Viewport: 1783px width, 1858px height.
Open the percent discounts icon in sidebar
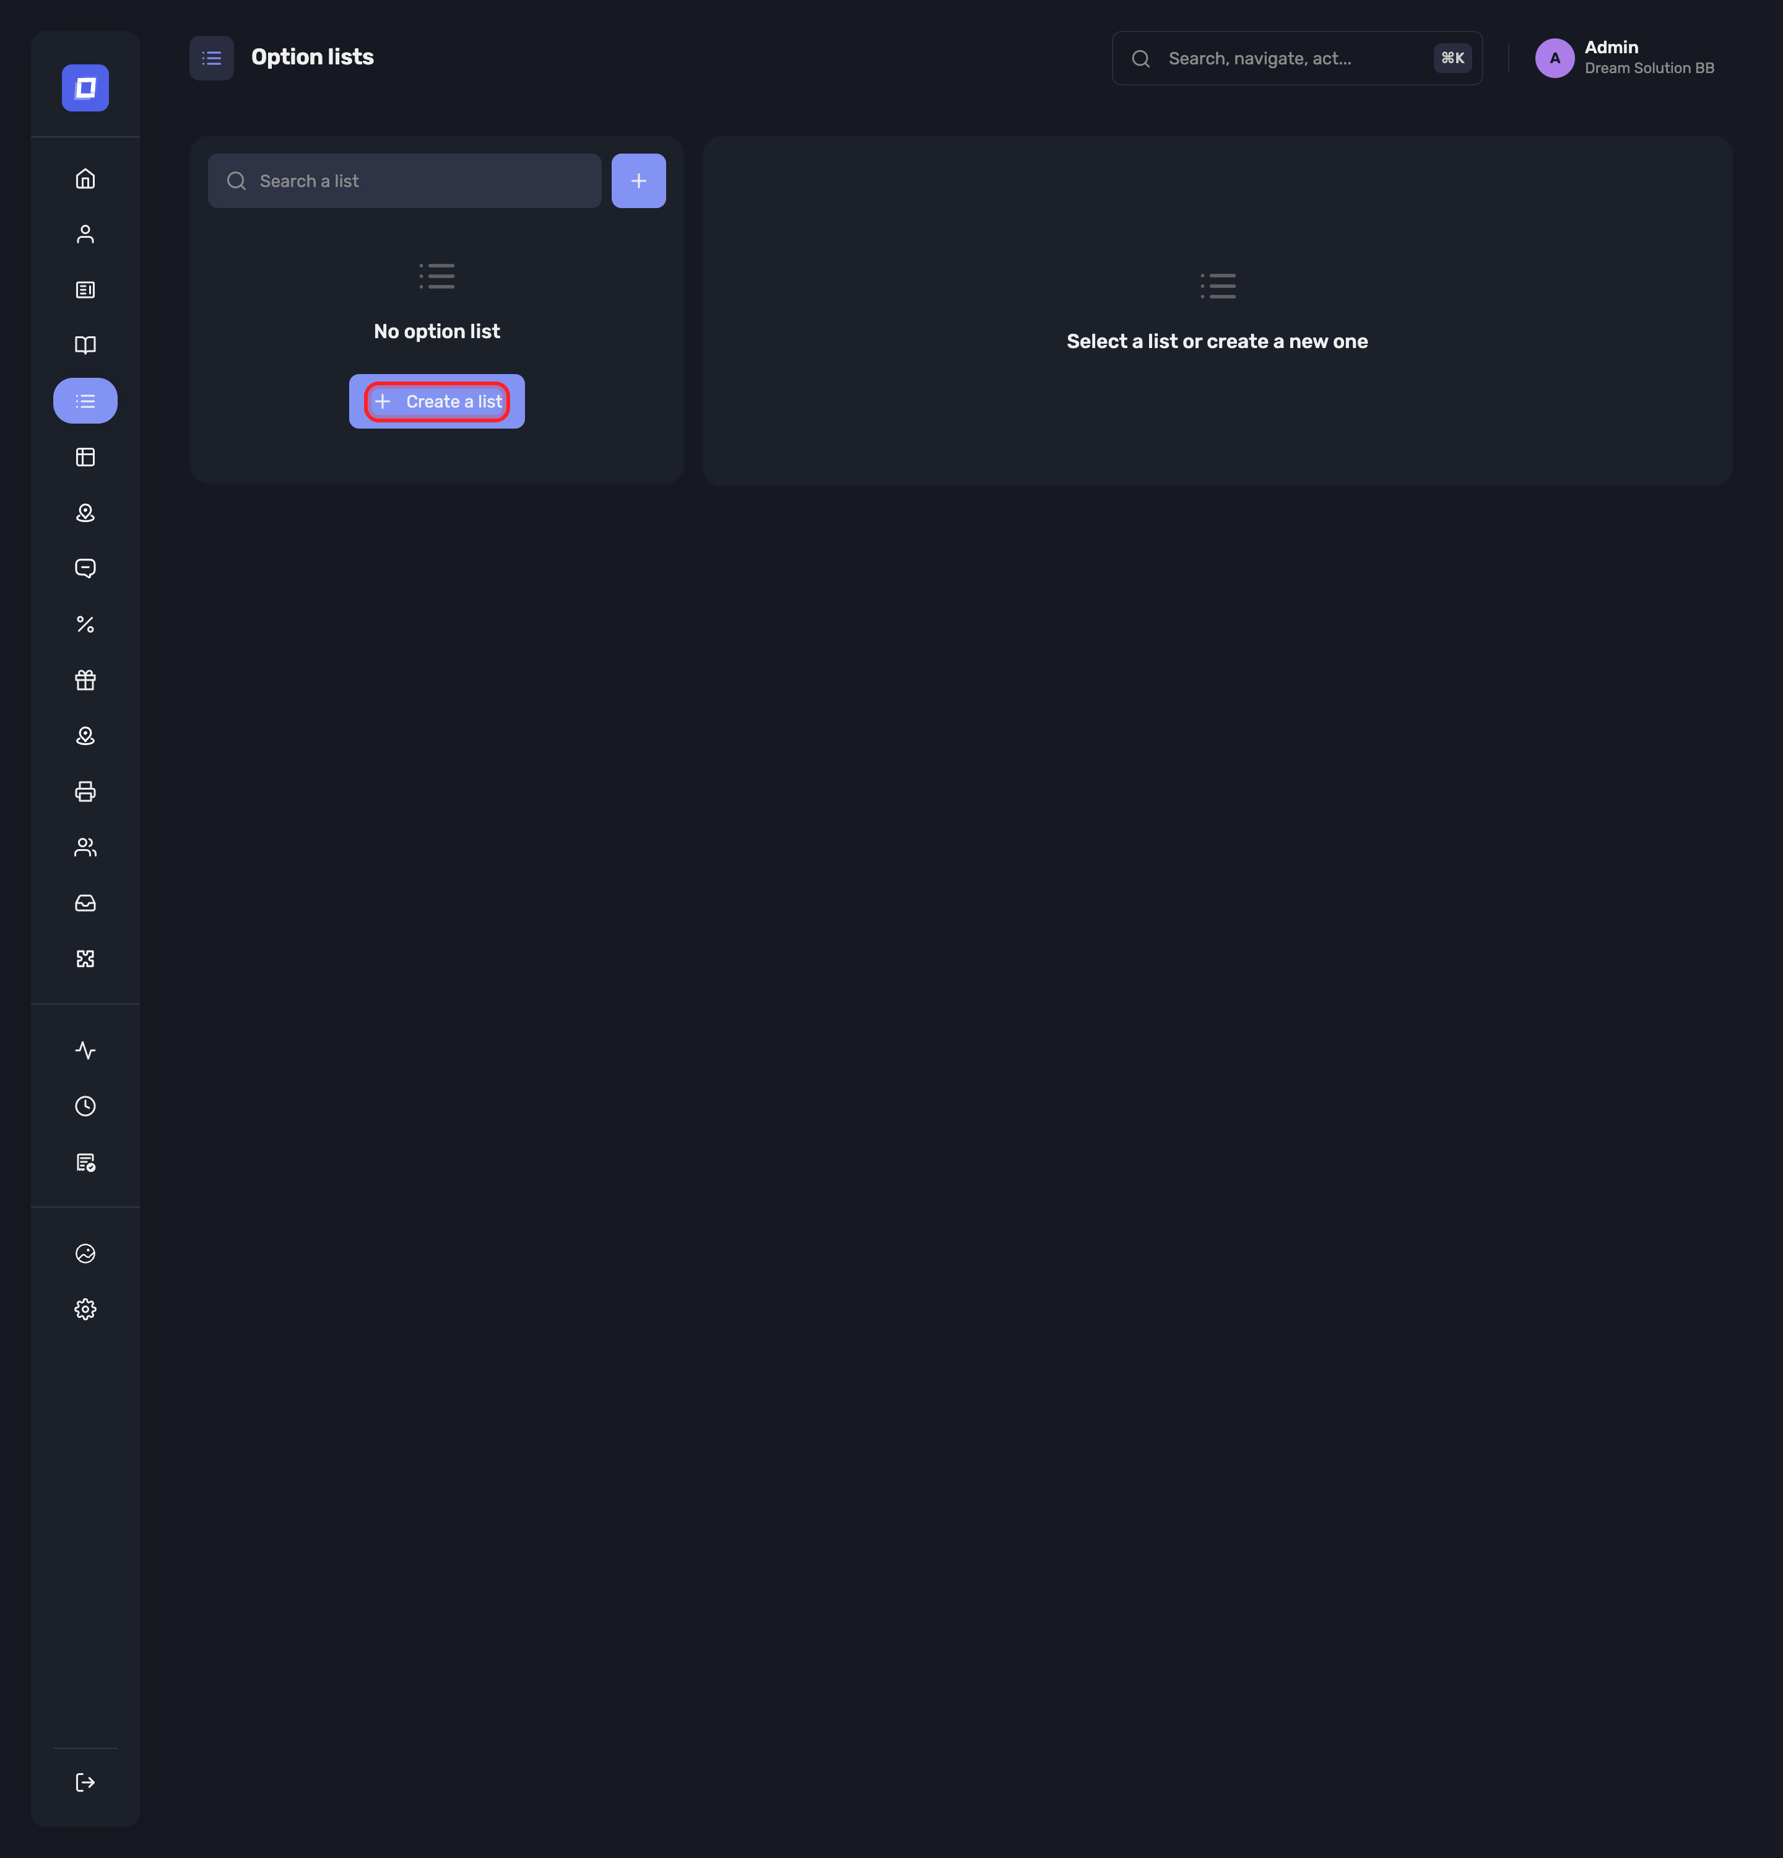85,624
